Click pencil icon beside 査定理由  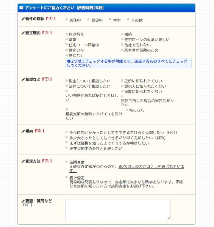23,33
